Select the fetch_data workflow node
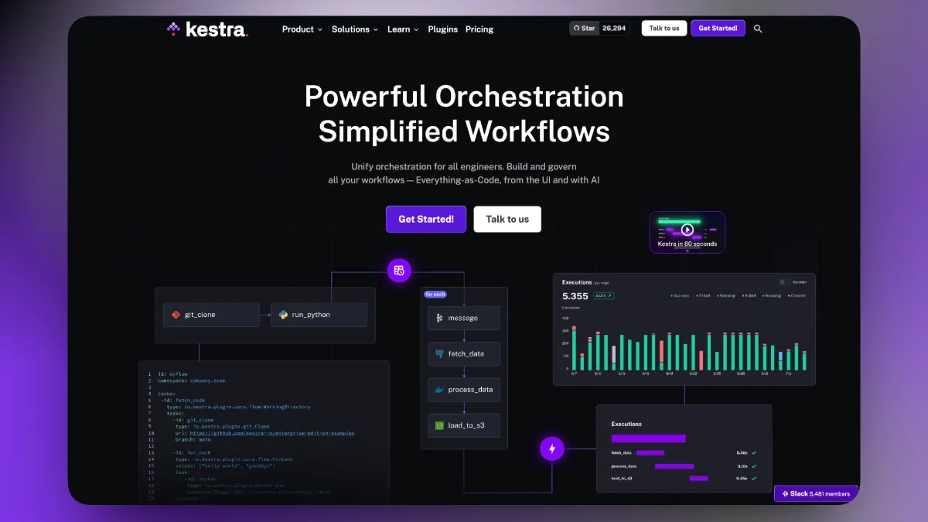This screenshot has height=522, width=928. point(464,353)
